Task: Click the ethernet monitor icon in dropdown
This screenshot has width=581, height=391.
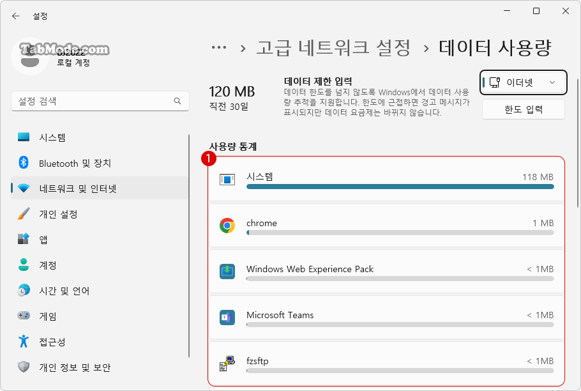Action: tap(495, 82)
